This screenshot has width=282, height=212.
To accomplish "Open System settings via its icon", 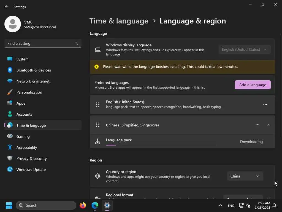I will point(10,59).
